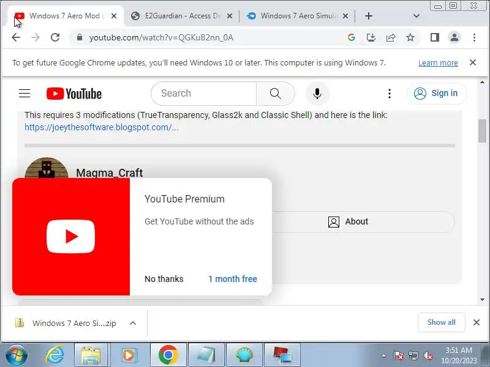Open the joeythesoftware blogspot link
Image resolution: width=490 pixels, height=367 pixels.
pyautogui.click(x=102, y=127)
